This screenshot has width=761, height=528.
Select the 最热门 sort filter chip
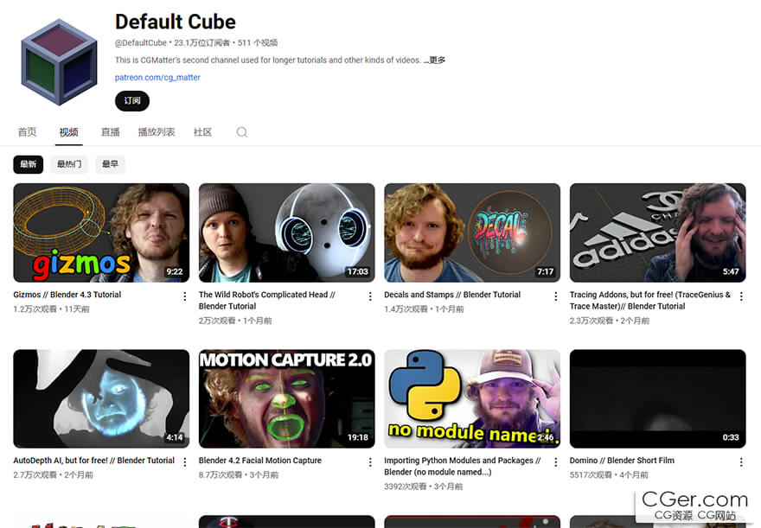click(69, 164)
